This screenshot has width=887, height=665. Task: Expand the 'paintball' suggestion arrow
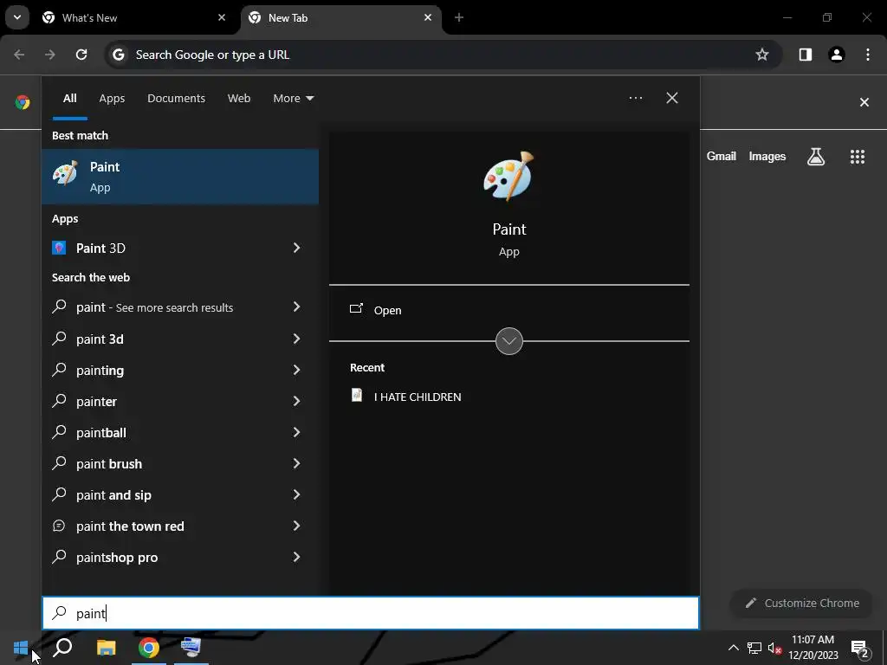[x=296, y=432]
